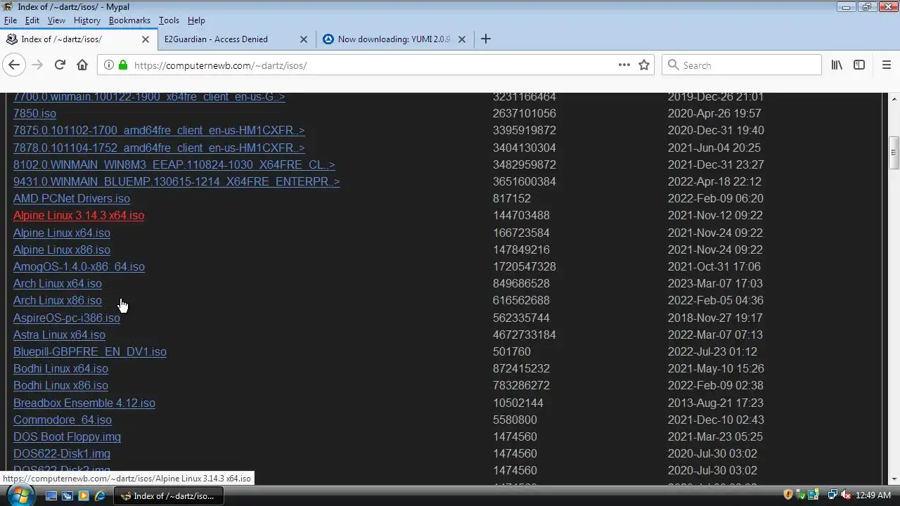Reload the current page
This screenshot has width=900, height=506.
tap(60, 65)
